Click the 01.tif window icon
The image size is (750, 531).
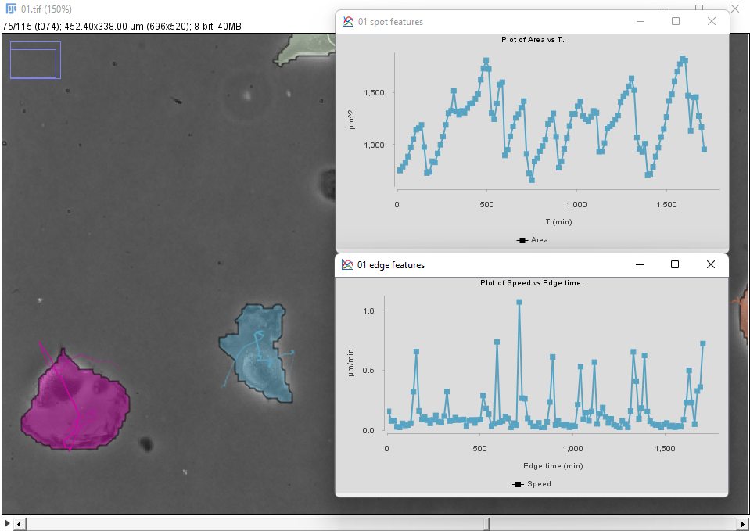click(x=11, y=9)
